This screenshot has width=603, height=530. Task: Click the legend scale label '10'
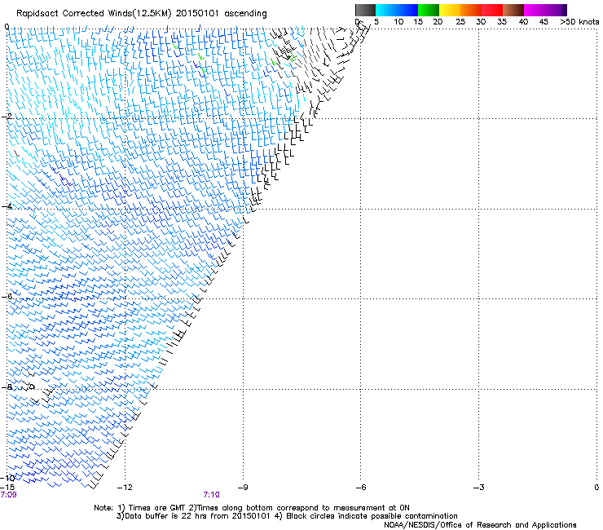point(398,22)
